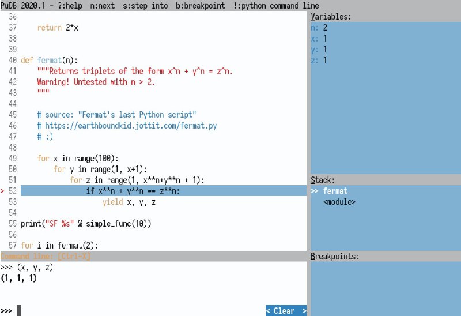
Task: Select variable n in Variables panel
Action: [x=319, y=28]
